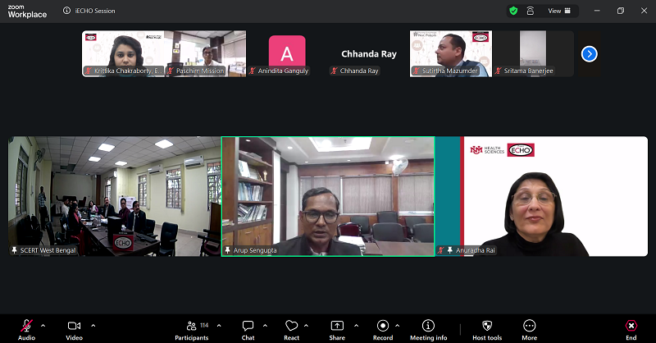Open the More options menu
This screenshot has height=343, width=656.
coord(529,330)
